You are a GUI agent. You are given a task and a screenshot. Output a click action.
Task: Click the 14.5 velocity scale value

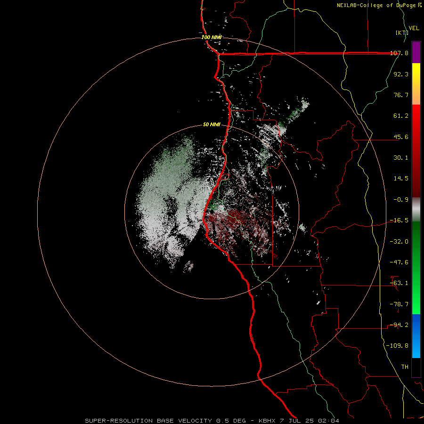(x=401, y=179)
